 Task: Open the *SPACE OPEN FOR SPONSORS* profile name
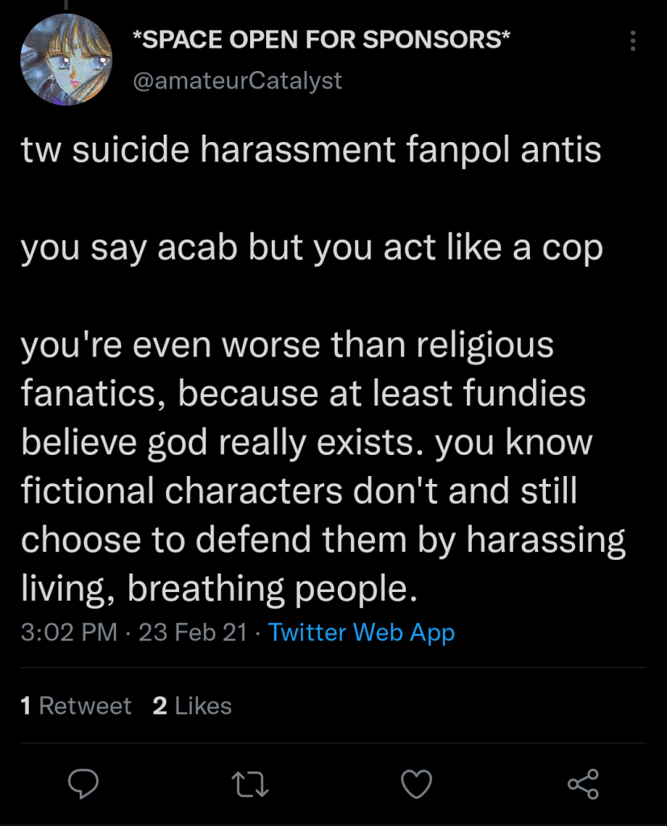pyautogui.click(x=320, y=40)
